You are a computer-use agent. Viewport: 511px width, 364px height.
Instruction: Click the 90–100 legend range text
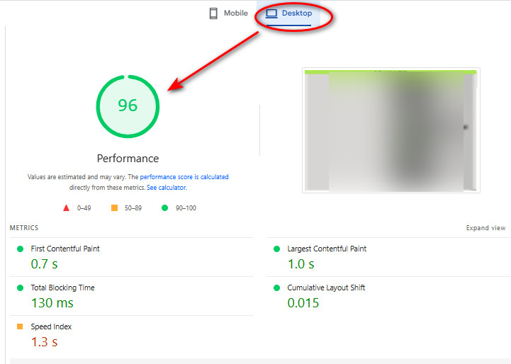point(186,208)
